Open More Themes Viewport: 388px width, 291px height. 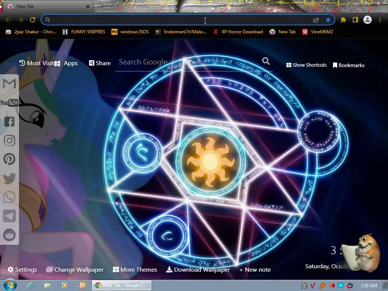pos(135,269)
